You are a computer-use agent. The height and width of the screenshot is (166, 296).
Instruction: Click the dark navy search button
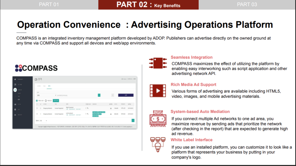tap(126, 95)
